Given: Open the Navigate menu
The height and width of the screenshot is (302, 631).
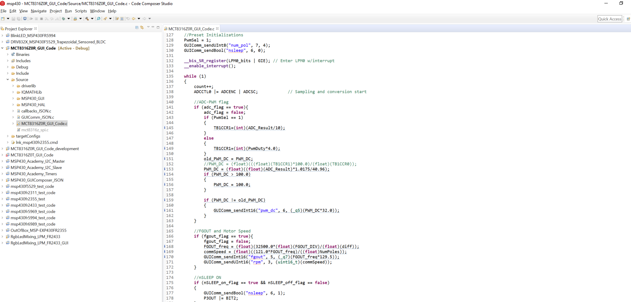Looking at the screenshot, I should coord(39,11).
